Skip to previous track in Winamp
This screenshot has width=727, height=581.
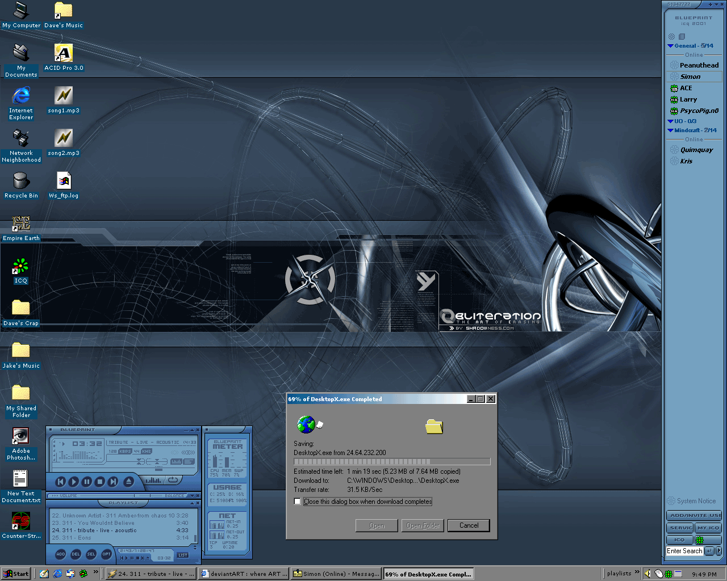(x=61, y=481)
